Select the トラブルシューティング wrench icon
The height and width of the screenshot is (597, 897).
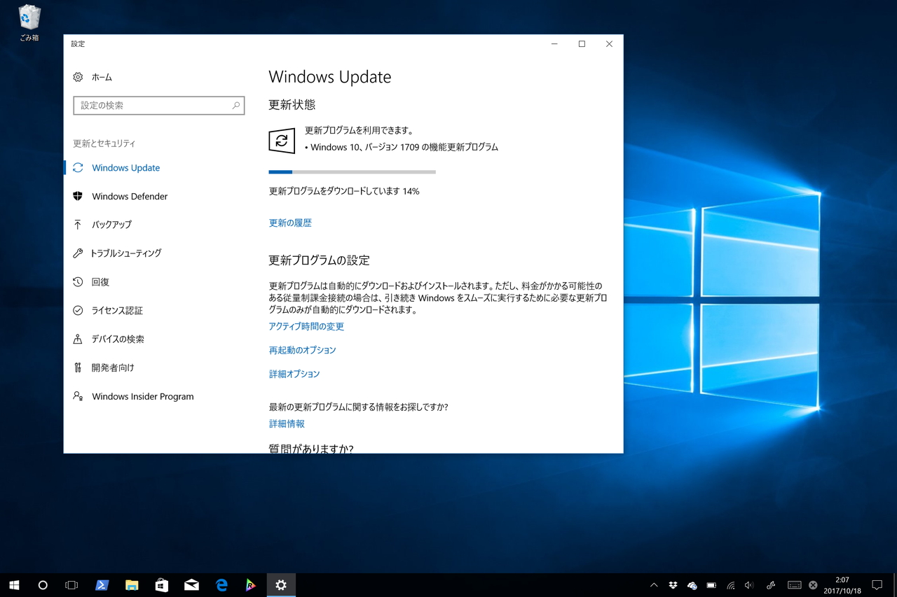(78, 253)
